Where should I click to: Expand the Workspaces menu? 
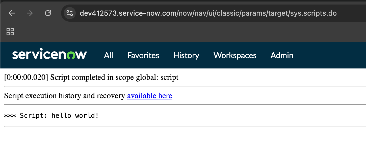tap(235, 55)
